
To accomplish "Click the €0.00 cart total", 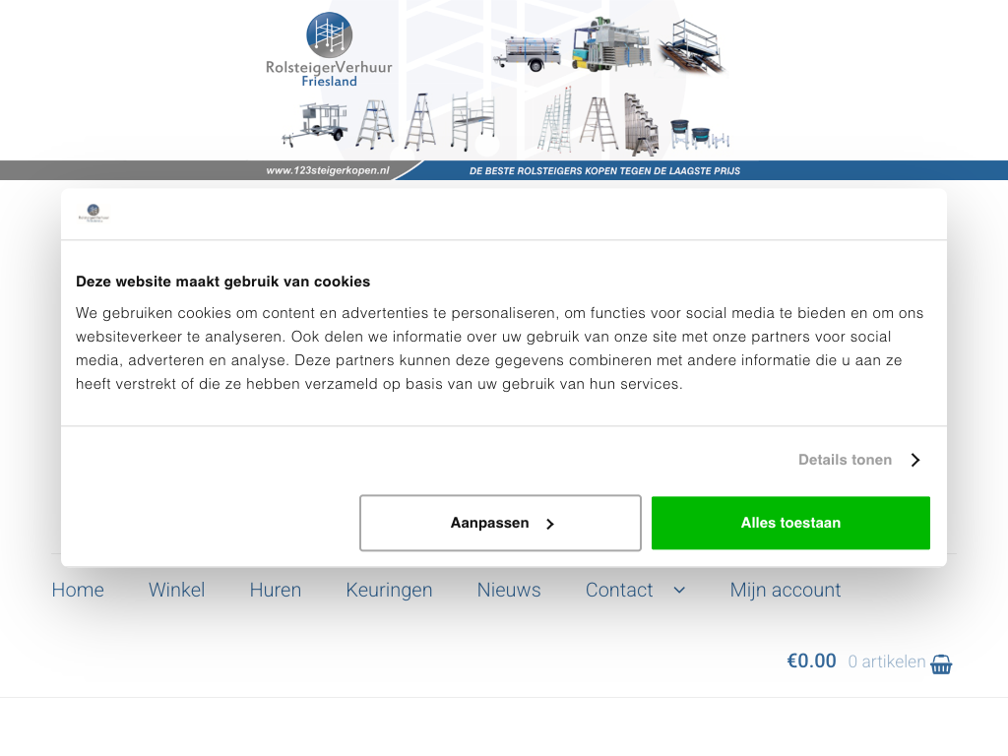I will pos(811,661).
